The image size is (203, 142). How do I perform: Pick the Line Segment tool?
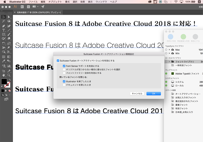9,30
